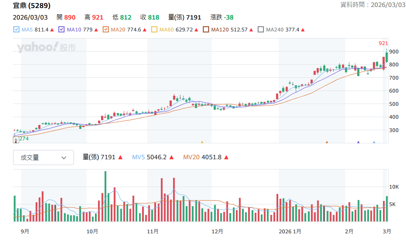Click the light blue triangle marker before March
406x241 pixels.
[374, 142]
